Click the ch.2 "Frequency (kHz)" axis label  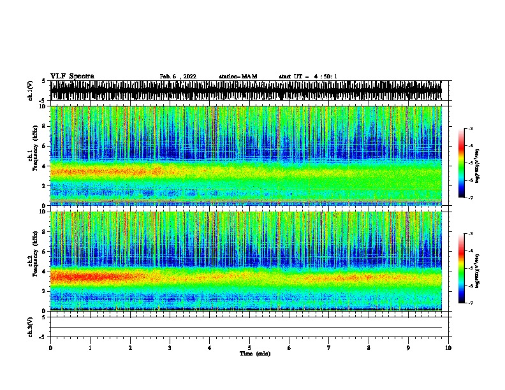[35, 254]
